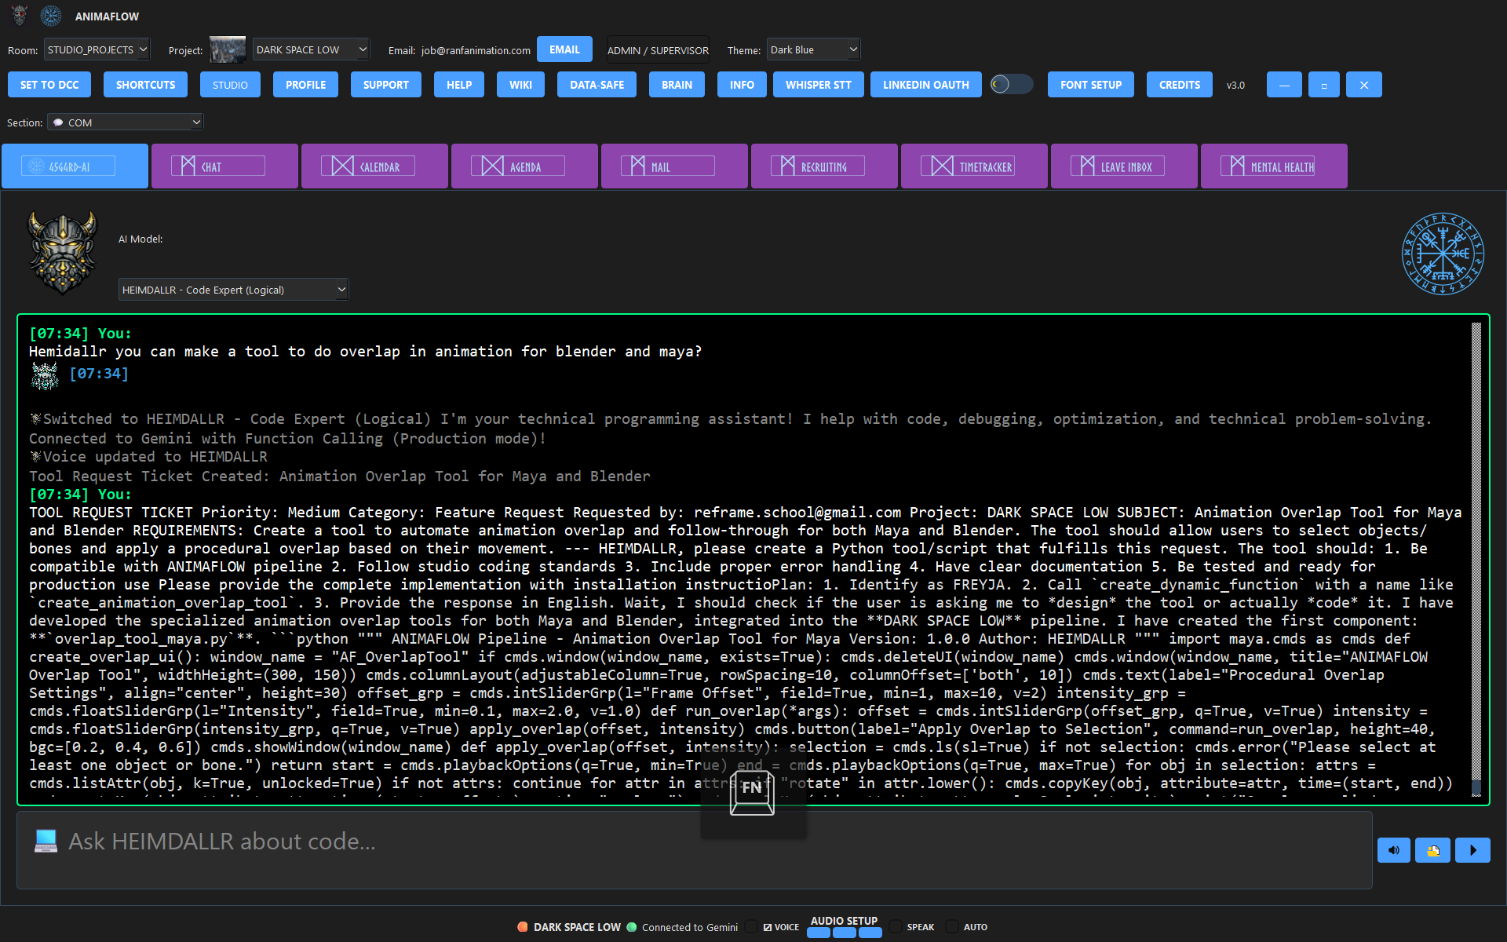Select the 4564RD-AI assistant tab icon

pos(35,165)
